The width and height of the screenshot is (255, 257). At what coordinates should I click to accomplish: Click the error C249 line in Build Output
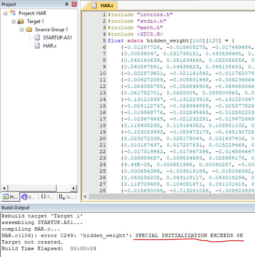[x=122, y=235]
